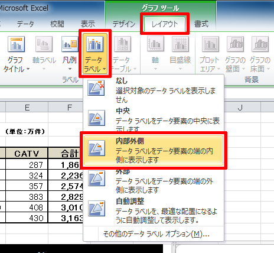The height and width of the screenshot is (253, 274).
Task: Click the icon beside the 自動調整 option
Action: point(96,209)
